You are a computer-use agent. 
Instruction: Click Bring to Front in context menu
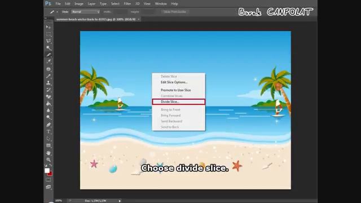click(179, 109)
